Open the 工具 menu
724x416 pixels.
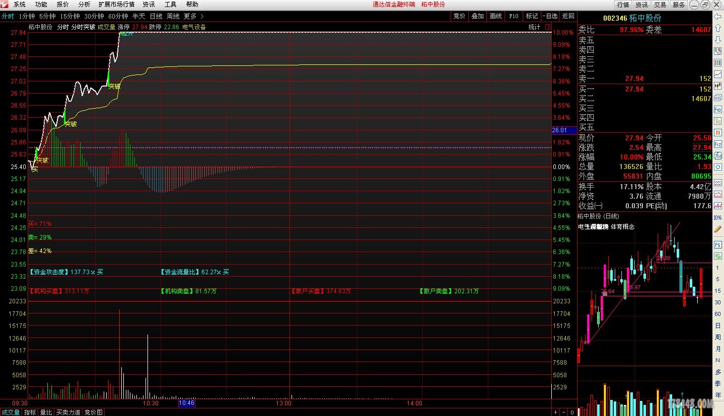pos(170,4)
